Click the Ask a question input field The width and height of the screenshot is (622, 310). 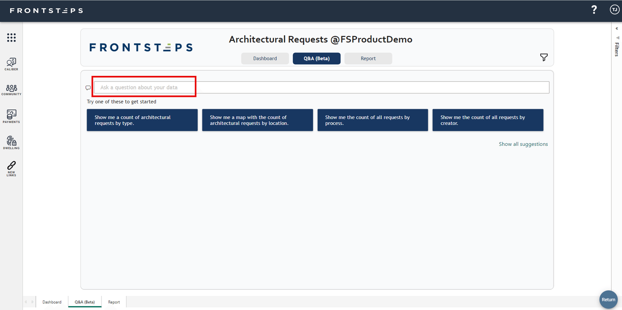point(321,88)
